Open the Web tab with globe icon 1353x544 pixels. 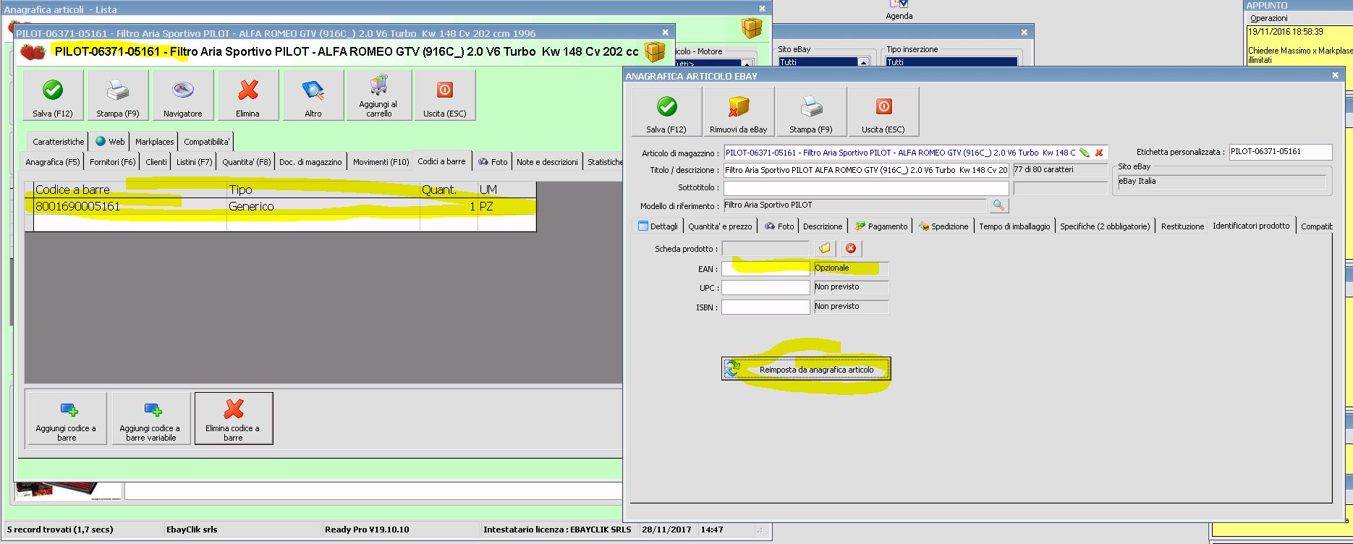pos(110,142)
